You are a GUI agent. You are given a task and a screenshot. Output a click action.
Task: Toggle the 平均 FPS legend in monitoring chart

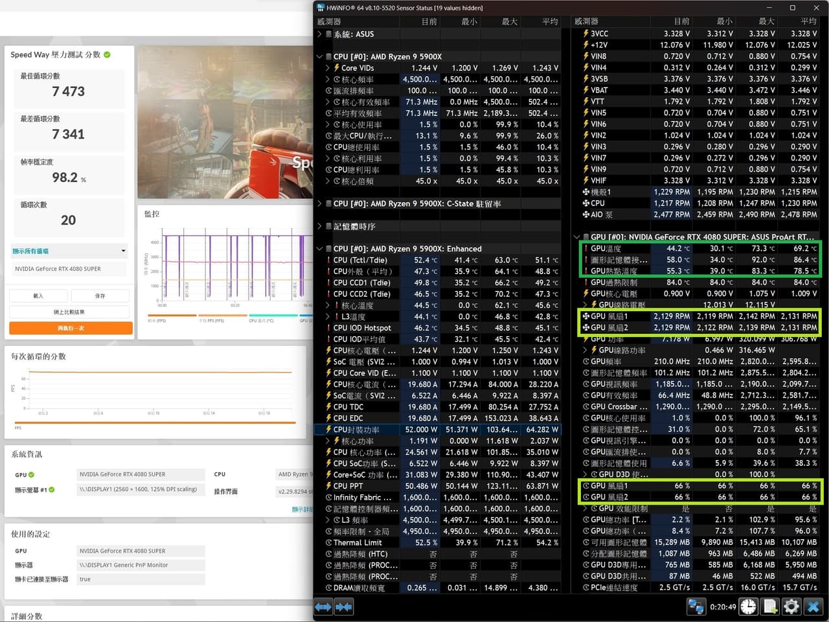(222, 318)
